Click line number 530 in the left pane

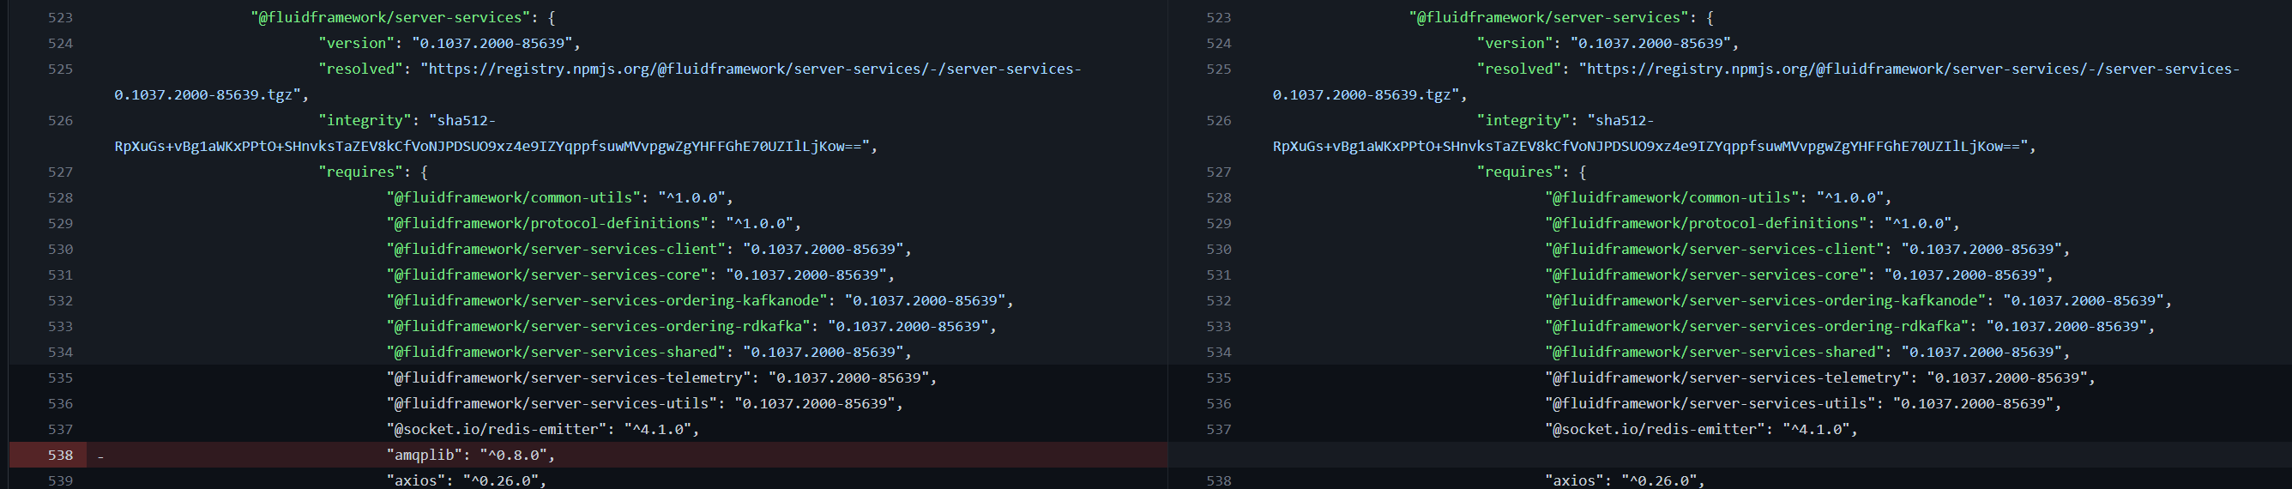pos(61,250)
